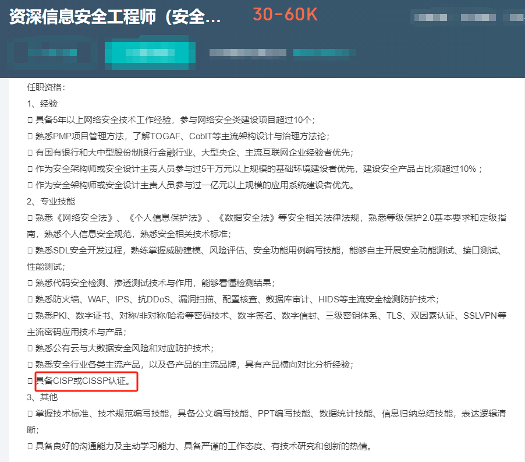525x462 pixels.
Task: Tick the square before 熟悉PMP项目管理方法
Action: point(30,136)
